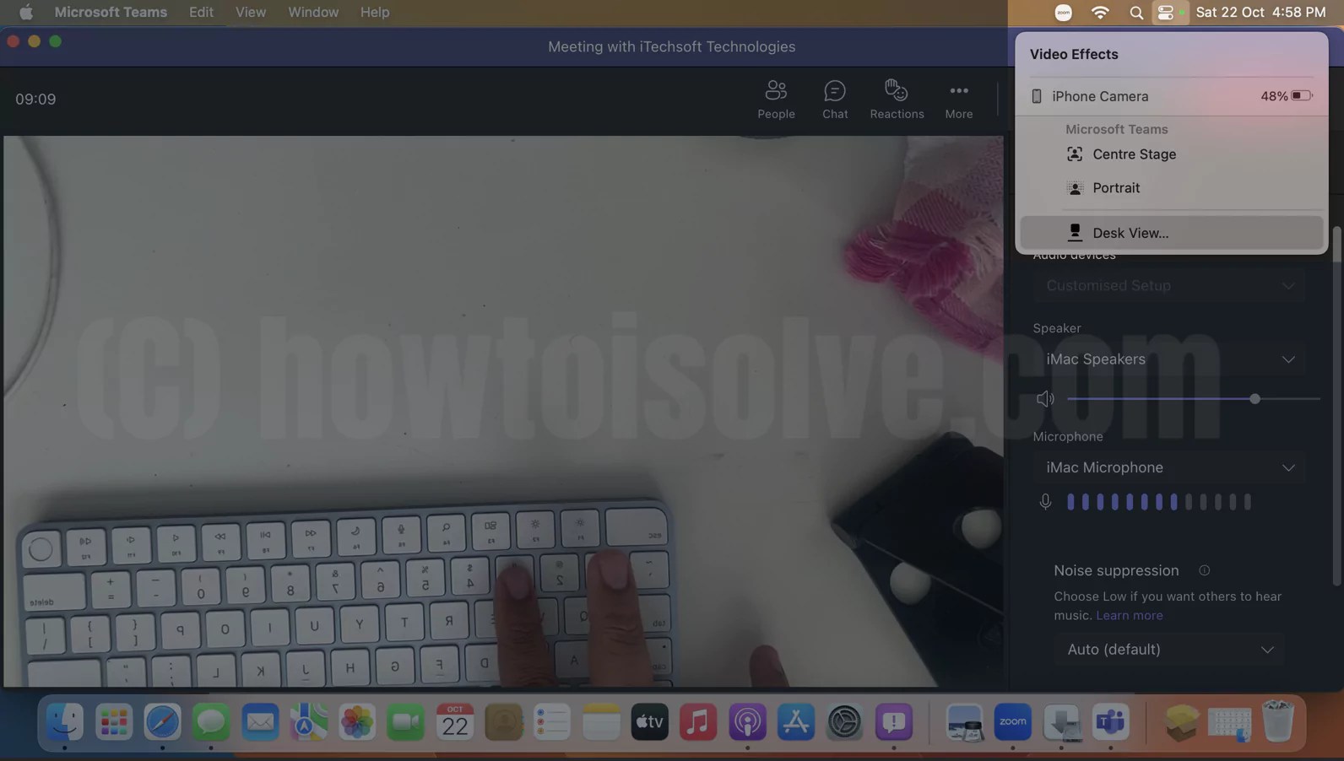Open the Trash in the Dock

pyautogui.click(x=1278, y=722)
